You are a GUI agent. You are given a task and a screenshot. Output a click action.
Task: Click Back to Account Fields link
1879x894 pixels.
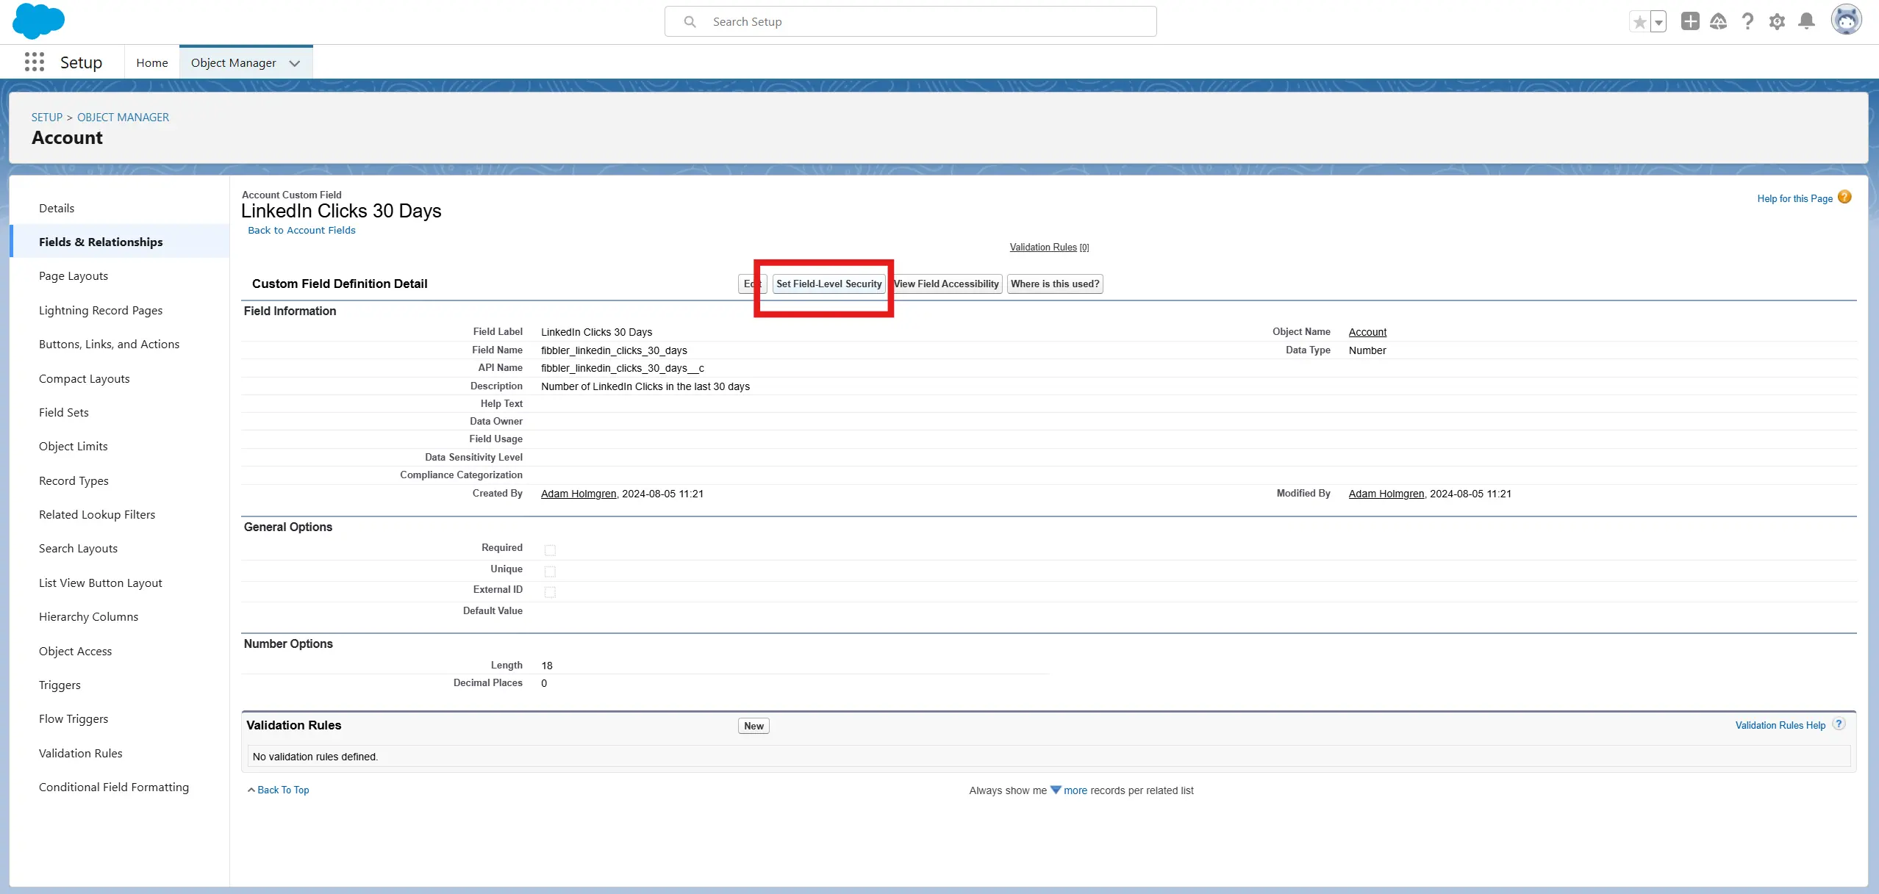pos(301,230)
